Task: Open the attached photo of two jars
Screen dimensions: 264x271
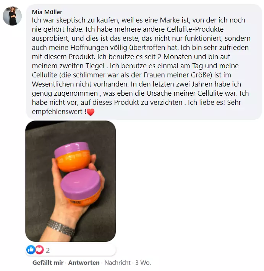Action: 71,181
